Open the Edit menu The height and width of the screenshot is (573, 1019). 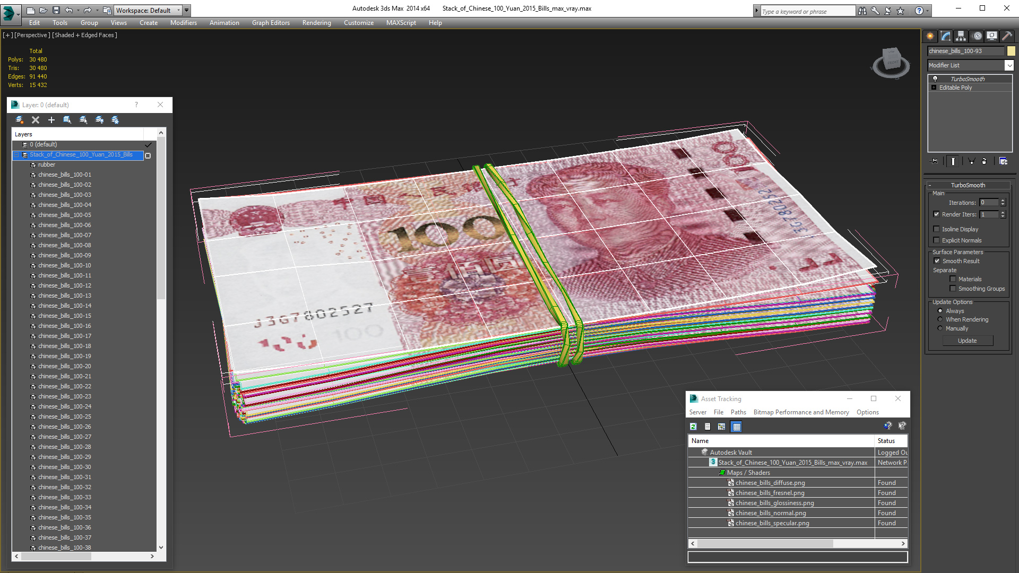[34, 23]
